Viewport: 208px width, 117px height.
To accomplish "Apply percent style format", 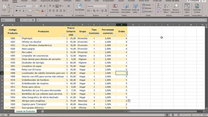I will pyautogui.click(x=94, y=11).
